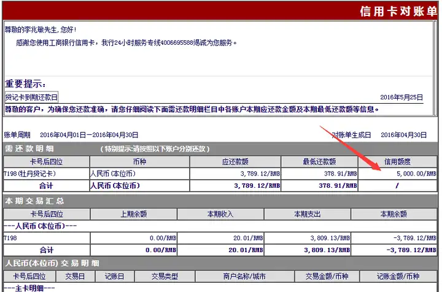Select non-bold 378.91/RMB minimum payment cell
Image resolution: width=442 pixels, height=292 pixels.
point(341,174)
